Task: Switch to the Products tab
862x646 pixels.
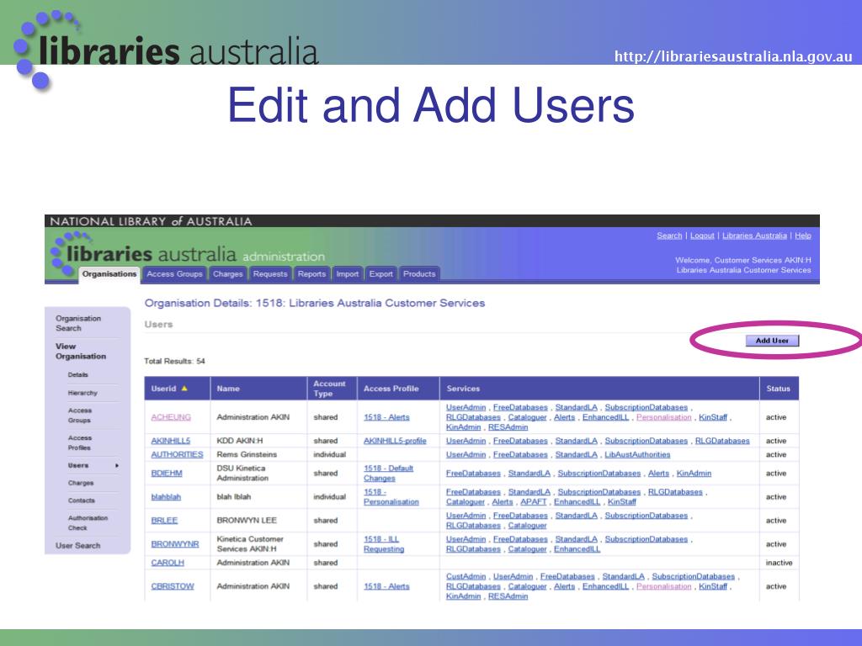Action: 419,274
